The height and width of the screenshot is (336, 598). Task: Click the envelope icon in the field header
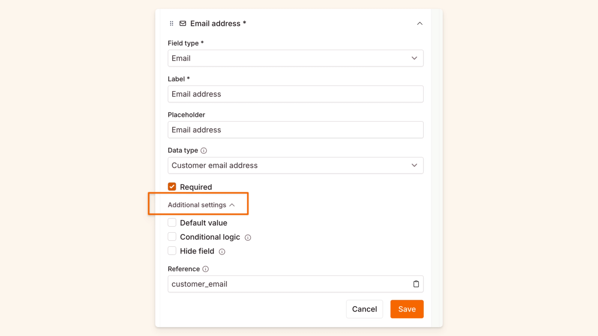pos(183,23)
